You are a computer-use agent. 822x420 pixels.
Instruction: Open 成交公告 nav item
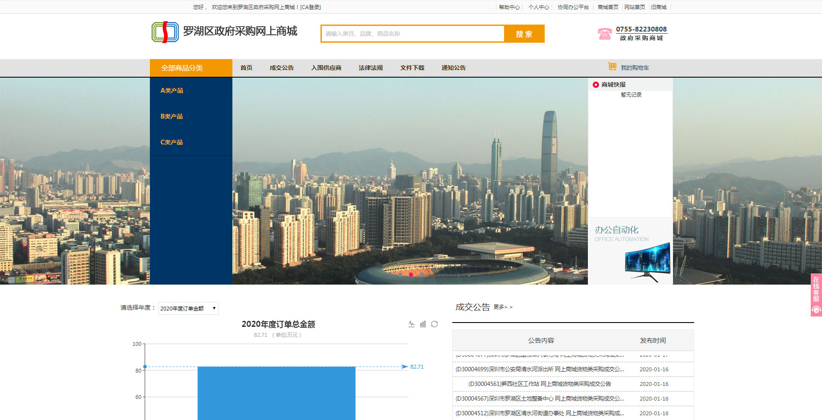282,68
